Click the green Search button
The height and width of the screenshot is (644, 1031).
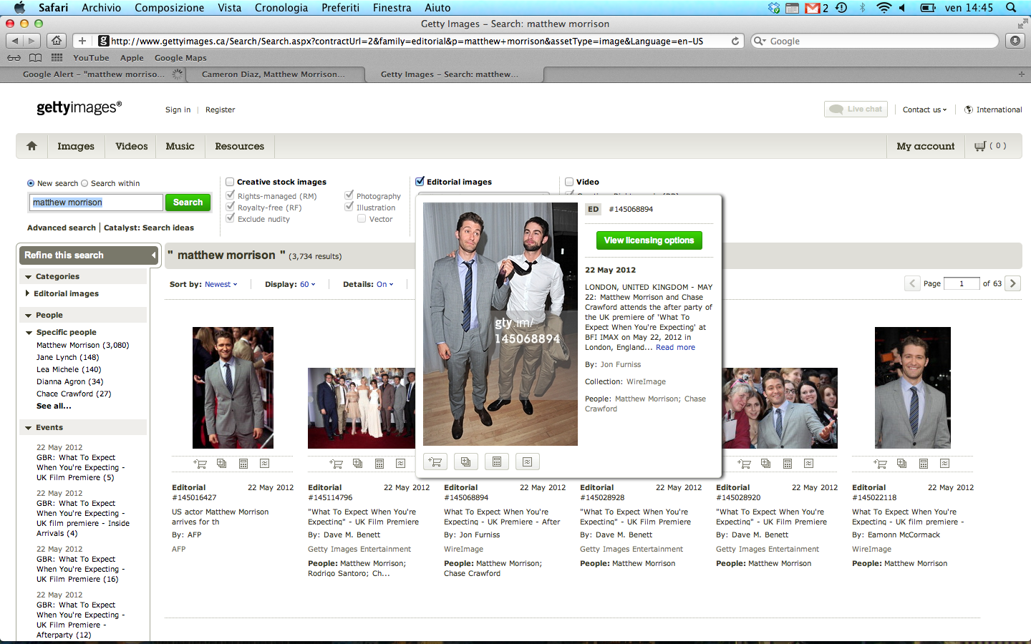point(188,203)
